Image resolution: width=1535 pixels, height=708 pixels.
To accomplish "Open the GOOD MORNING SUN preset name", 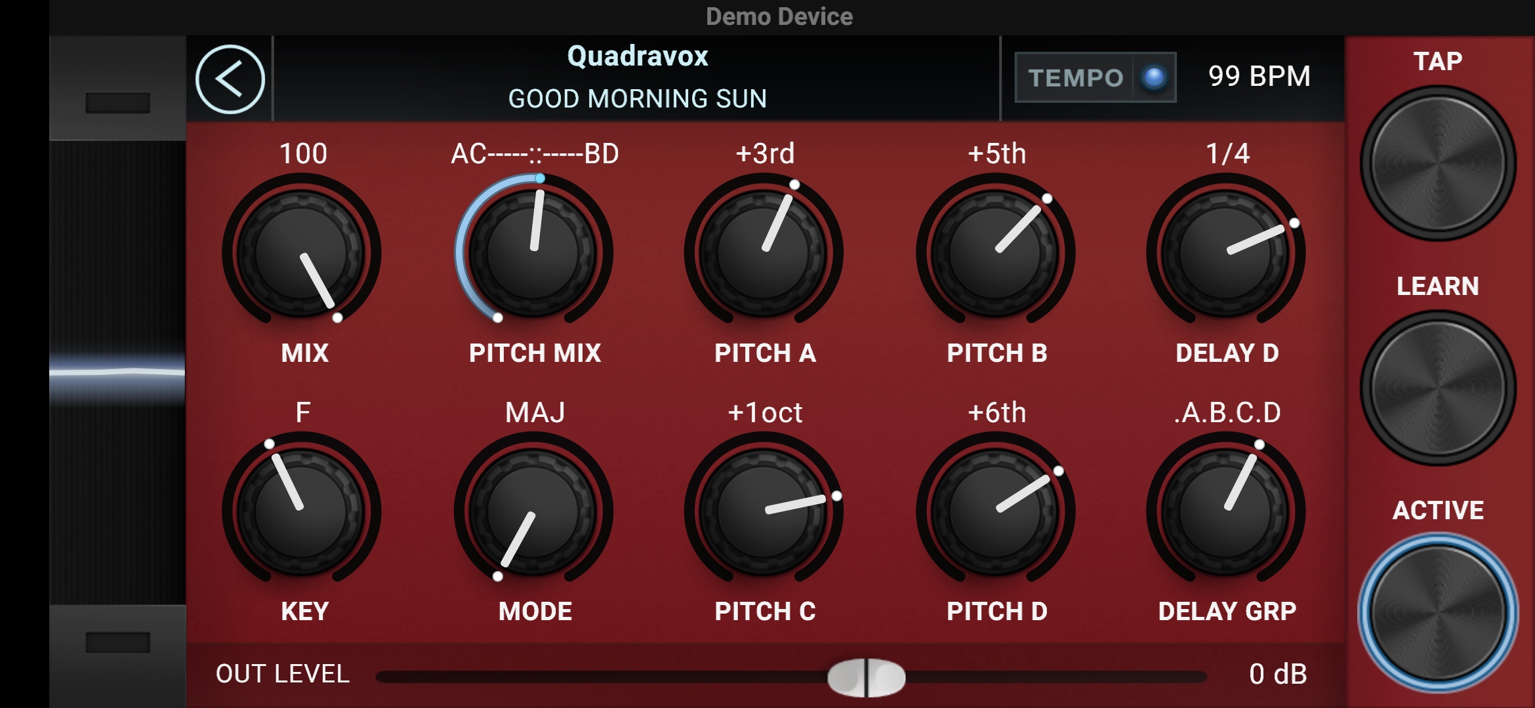I will 638,99.
